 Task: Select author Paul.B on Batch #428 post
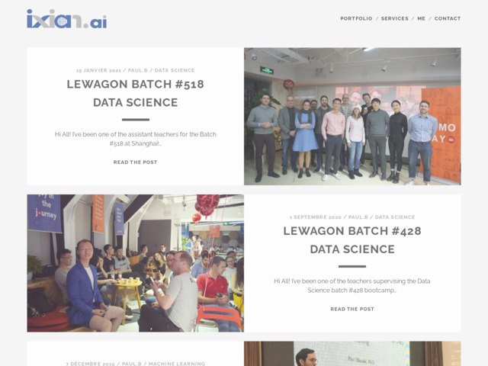point(358,217)
